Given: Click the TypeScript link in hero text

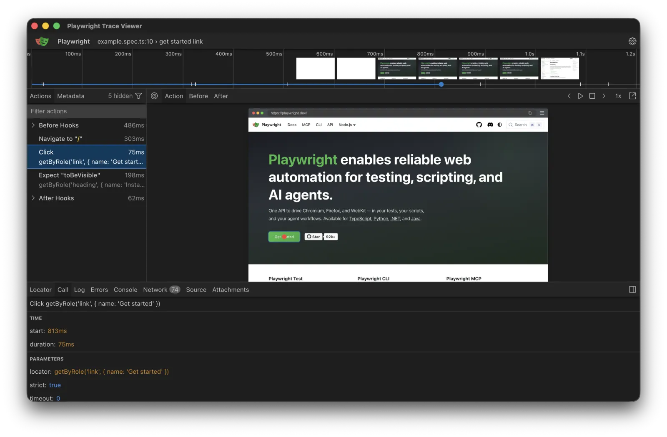Looking at the screenshot, I should pyautogui.click(x=360, y=219).
